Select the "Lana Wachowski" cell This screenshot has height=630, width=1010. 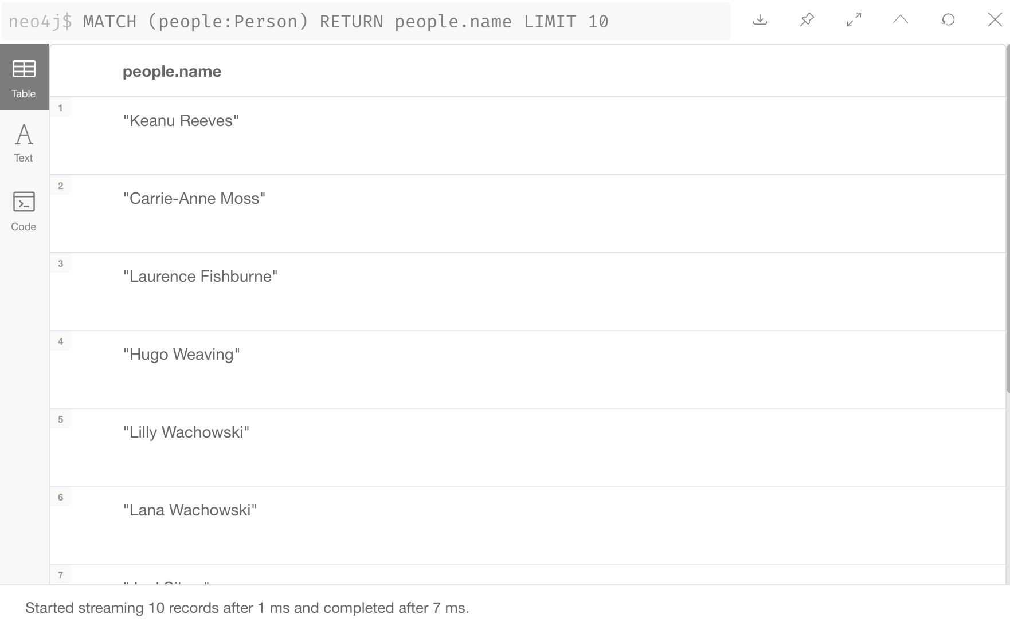click(190, 510)
